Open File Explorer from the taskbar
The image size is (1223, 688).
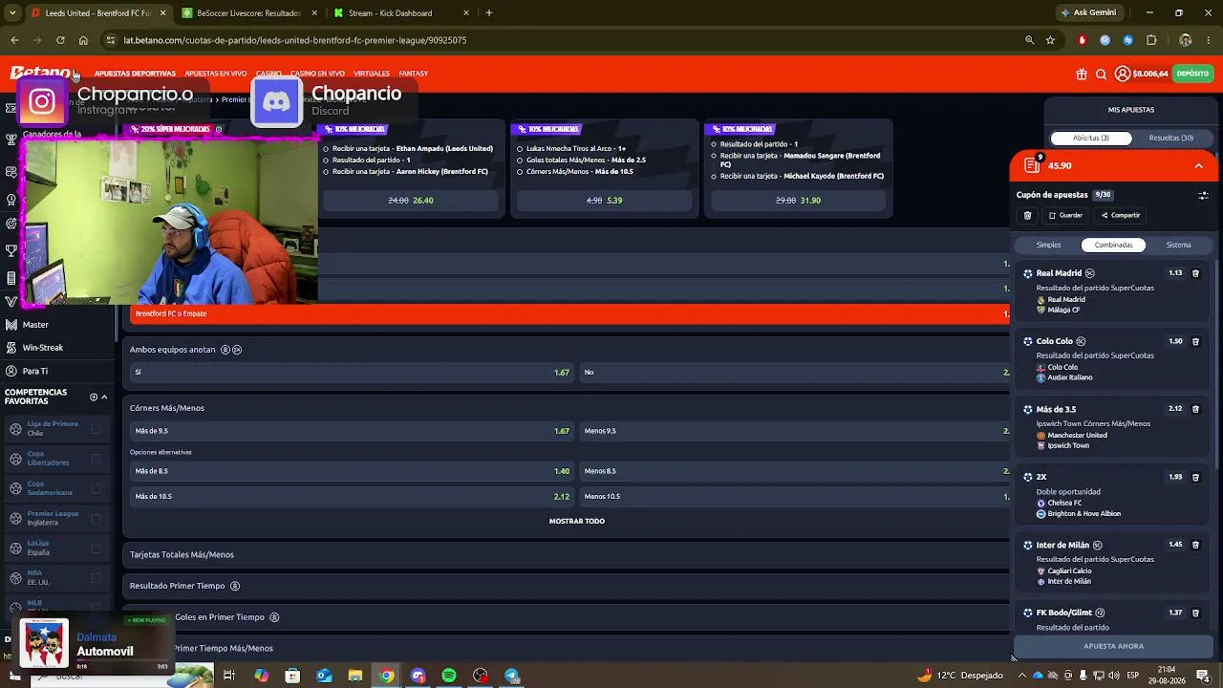[x=355, y=676]
